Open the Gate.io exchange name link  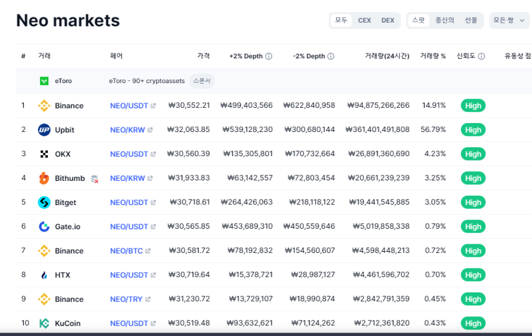point(68,227)
